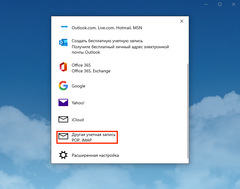240x189 pixels.
Task: Select Outlook.com, Live.com, Hotmail, MSN
Action: [x=107, y=28]
